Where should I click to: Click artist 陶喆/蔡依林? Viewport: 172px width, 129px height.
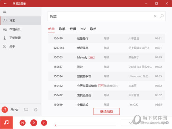pos(111,86)
